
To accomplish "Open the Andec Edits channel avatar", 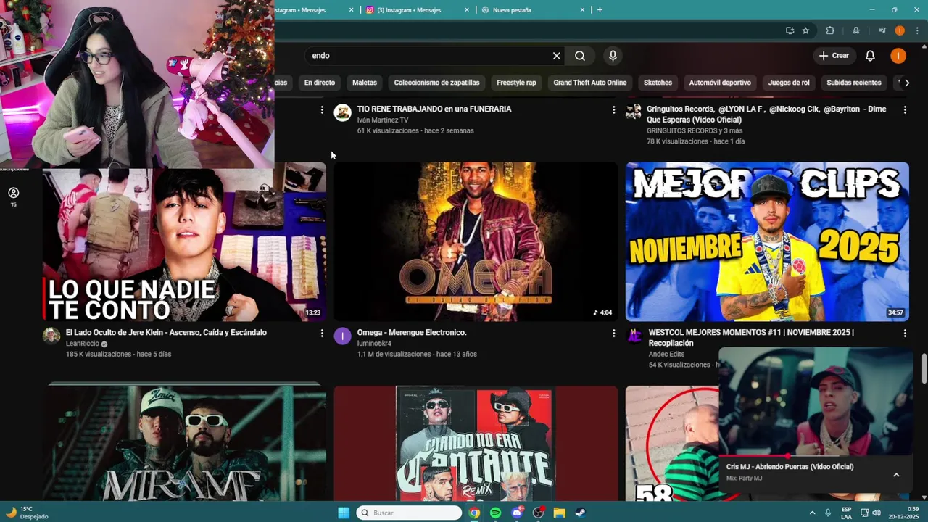I will point(634,336).
